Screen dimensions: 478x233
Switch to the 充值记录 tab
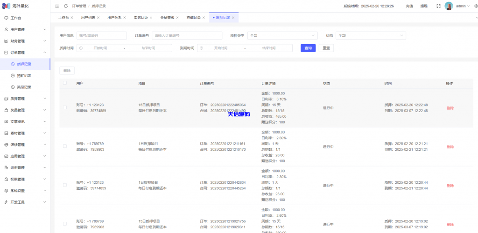point(194,18)
